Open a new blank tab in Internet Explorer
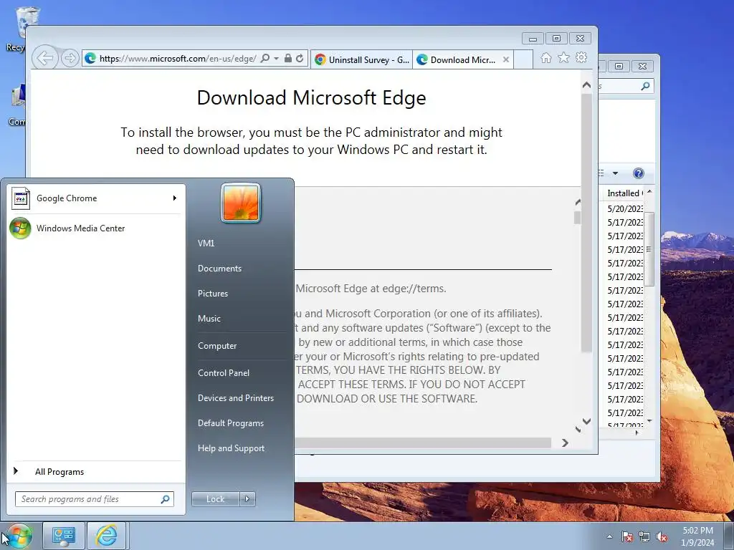The width and height of the screenshot is (734, 550). point(523,60)
